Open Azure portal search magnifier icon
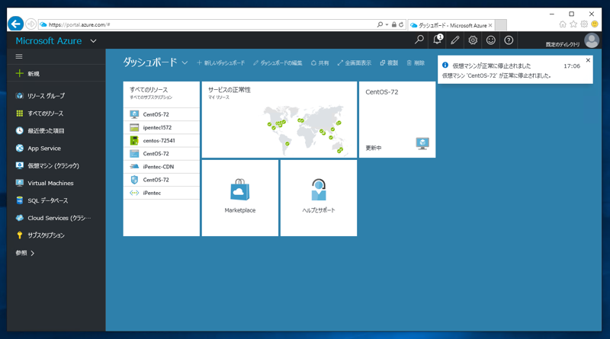The width and height of the screenshot is (610, 339). 419,40
